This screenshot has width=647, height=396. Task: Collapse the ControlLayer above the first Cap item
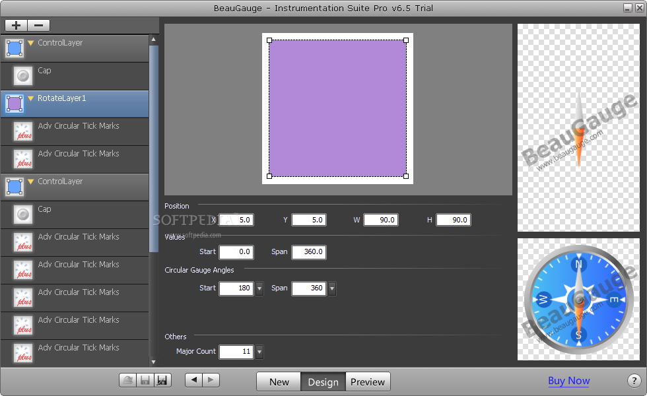(x=30, y=43)
